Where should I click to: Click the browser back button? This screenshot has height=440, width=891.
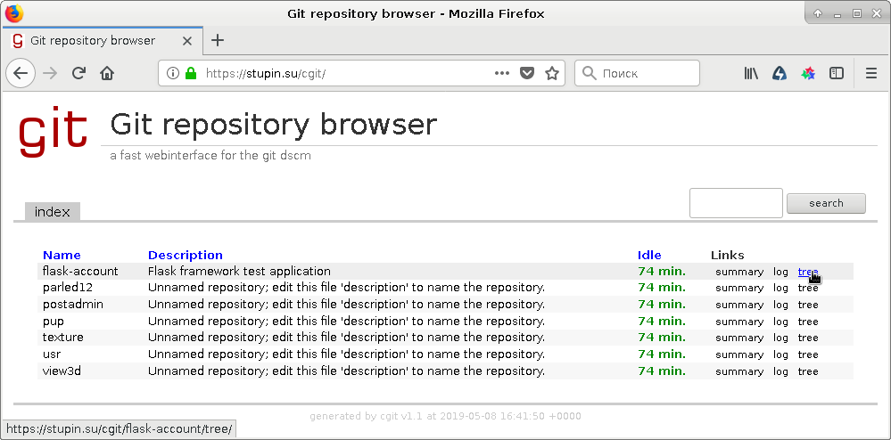(x=21, y=73)
